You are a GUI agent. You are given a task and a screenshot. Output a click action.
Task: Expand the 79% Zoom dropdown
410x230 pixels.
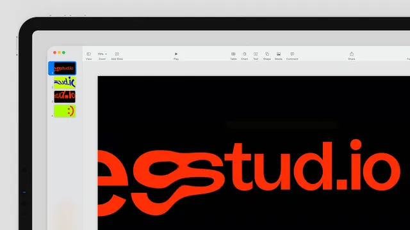coord(102,56)
